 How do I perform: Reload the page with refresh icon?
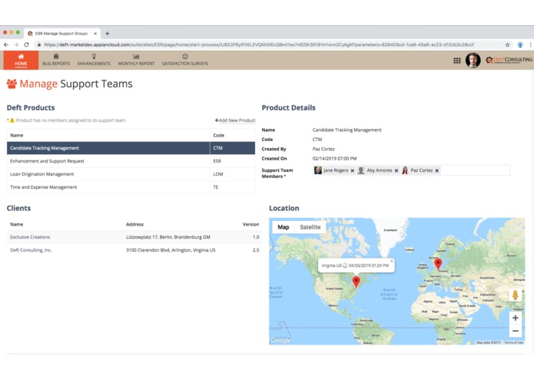point(27,44)
